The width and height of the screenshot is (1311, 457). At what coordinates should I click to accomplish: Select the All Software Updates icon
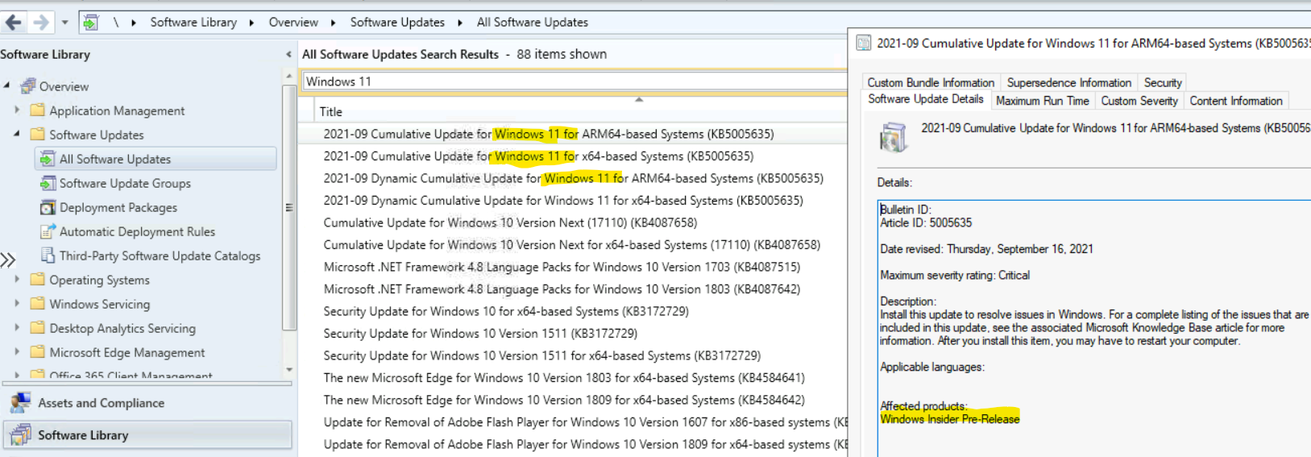48,159
